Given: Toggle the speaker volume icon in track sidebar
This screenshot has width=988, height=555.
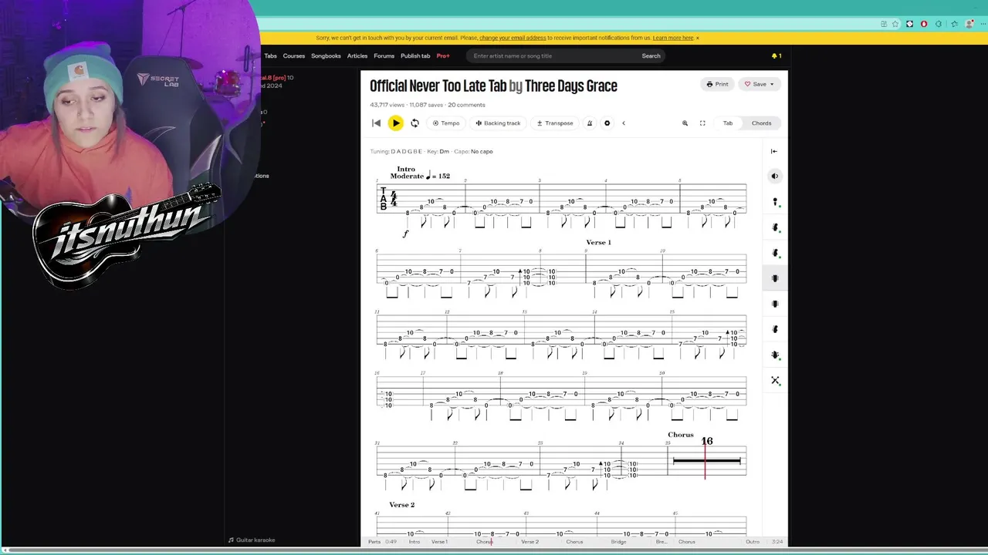Looking at the screenshot, I should point(775,176).
